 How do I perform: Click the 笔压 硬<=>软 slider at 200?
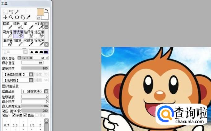(35, 111)
